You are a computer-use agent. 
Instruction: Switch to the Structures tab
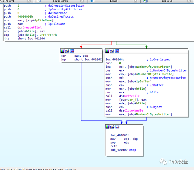tap(60, 1)
